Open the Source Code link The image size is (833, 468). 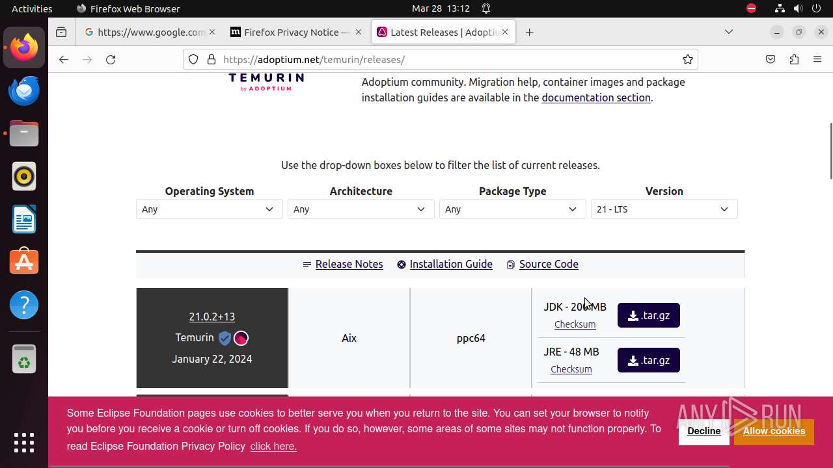click(x=549, y=264)
